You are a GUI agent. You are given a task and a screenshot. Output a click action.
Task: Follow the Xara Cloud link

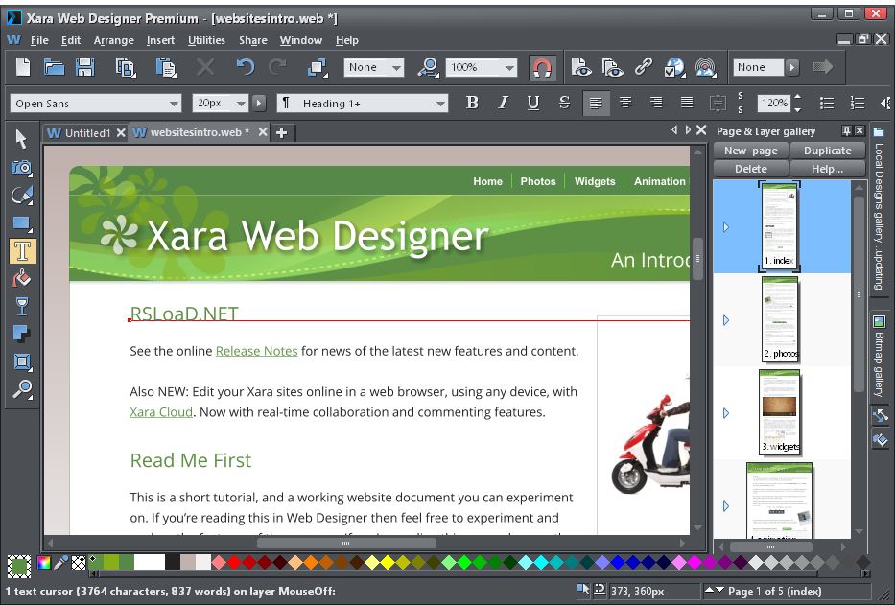(161, 412)
